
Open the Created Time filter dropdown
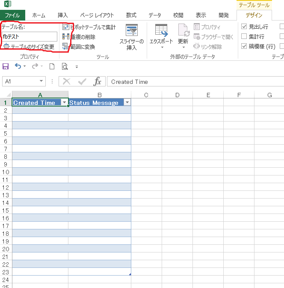(65, 102)
